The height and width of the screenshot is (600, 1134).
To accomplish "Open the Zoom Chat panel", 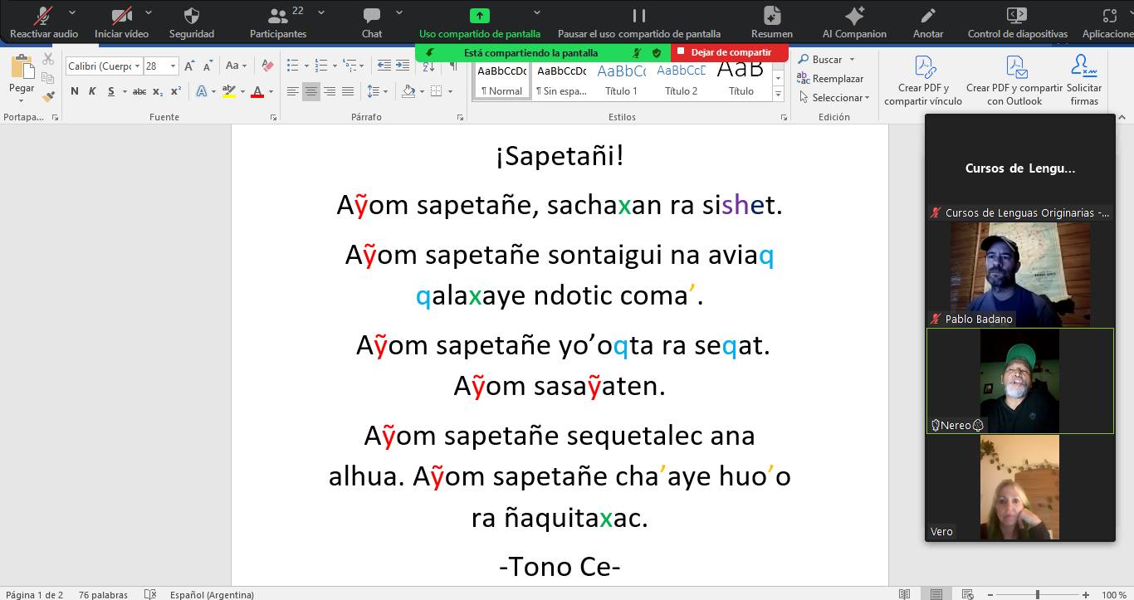I will pyautogui.click(x=372, y=22).
